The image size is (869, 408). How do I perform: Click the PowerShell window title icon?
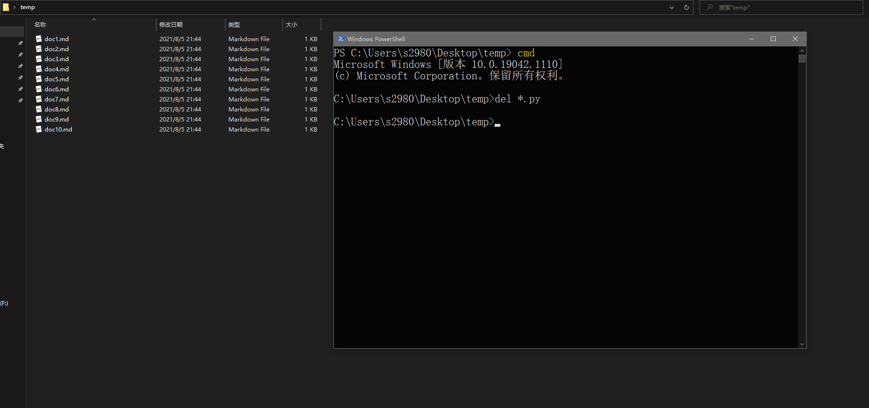point(341,39)
